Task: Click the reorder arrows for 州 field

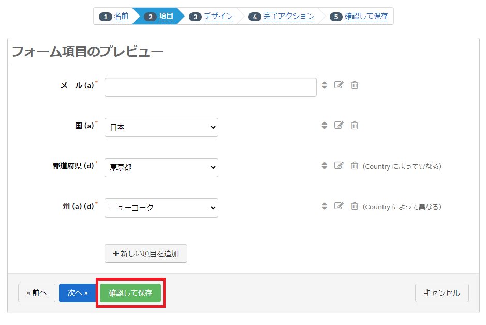Action: 324,206
